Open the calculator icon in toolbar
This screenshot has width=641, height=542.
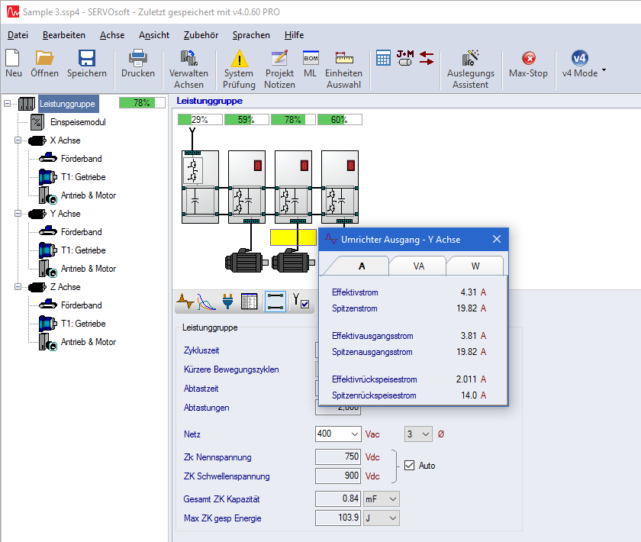pos(383,58)
